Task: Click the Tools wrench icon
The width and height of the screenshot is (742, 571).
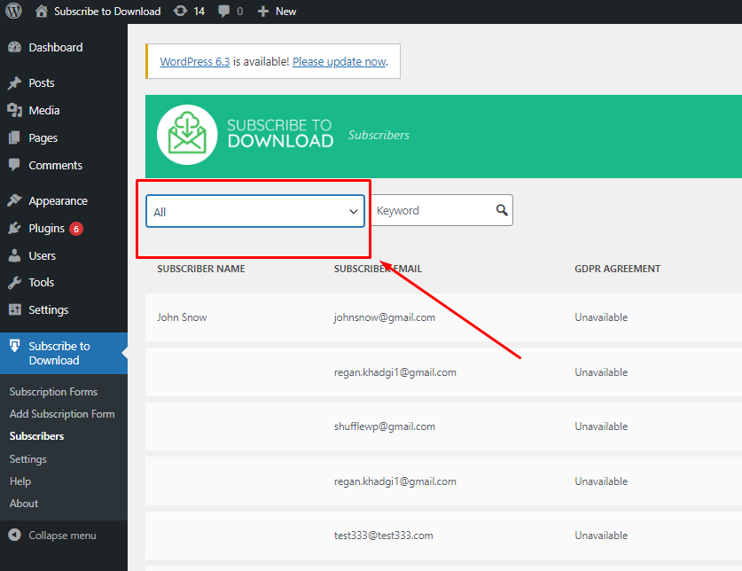Action: tap(15, 283)
